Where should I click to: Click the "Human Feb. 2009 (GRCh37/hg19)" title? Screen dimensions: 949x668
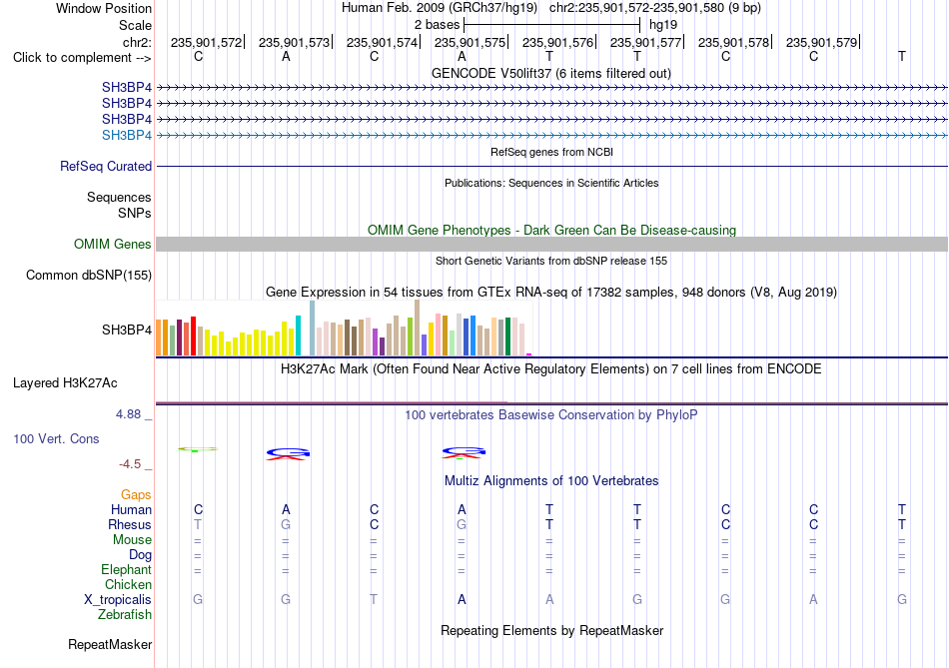point(440,8)
